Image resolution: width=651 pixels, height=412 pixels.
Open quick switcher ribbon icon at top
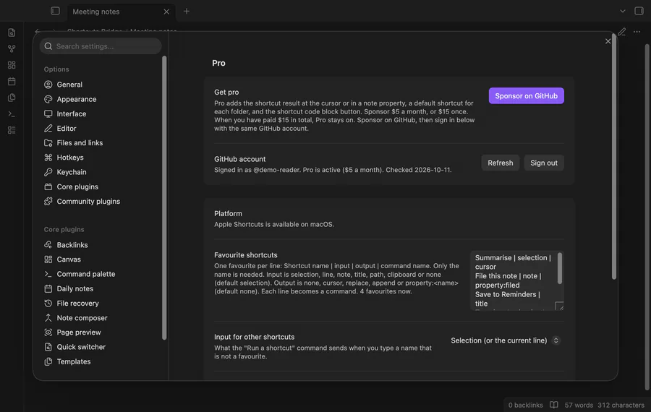point(12,33)
